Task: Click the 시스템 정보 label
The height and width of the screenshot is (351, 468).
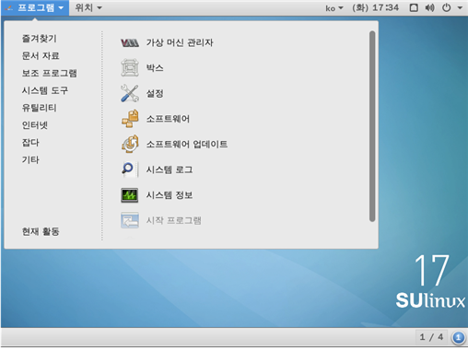Action: pos(170,195)
